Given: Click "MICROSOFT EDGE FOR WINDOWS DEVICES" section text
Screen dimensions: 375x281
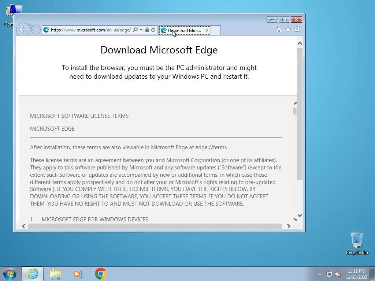Looking at the screenshot, I should [95, 220].
